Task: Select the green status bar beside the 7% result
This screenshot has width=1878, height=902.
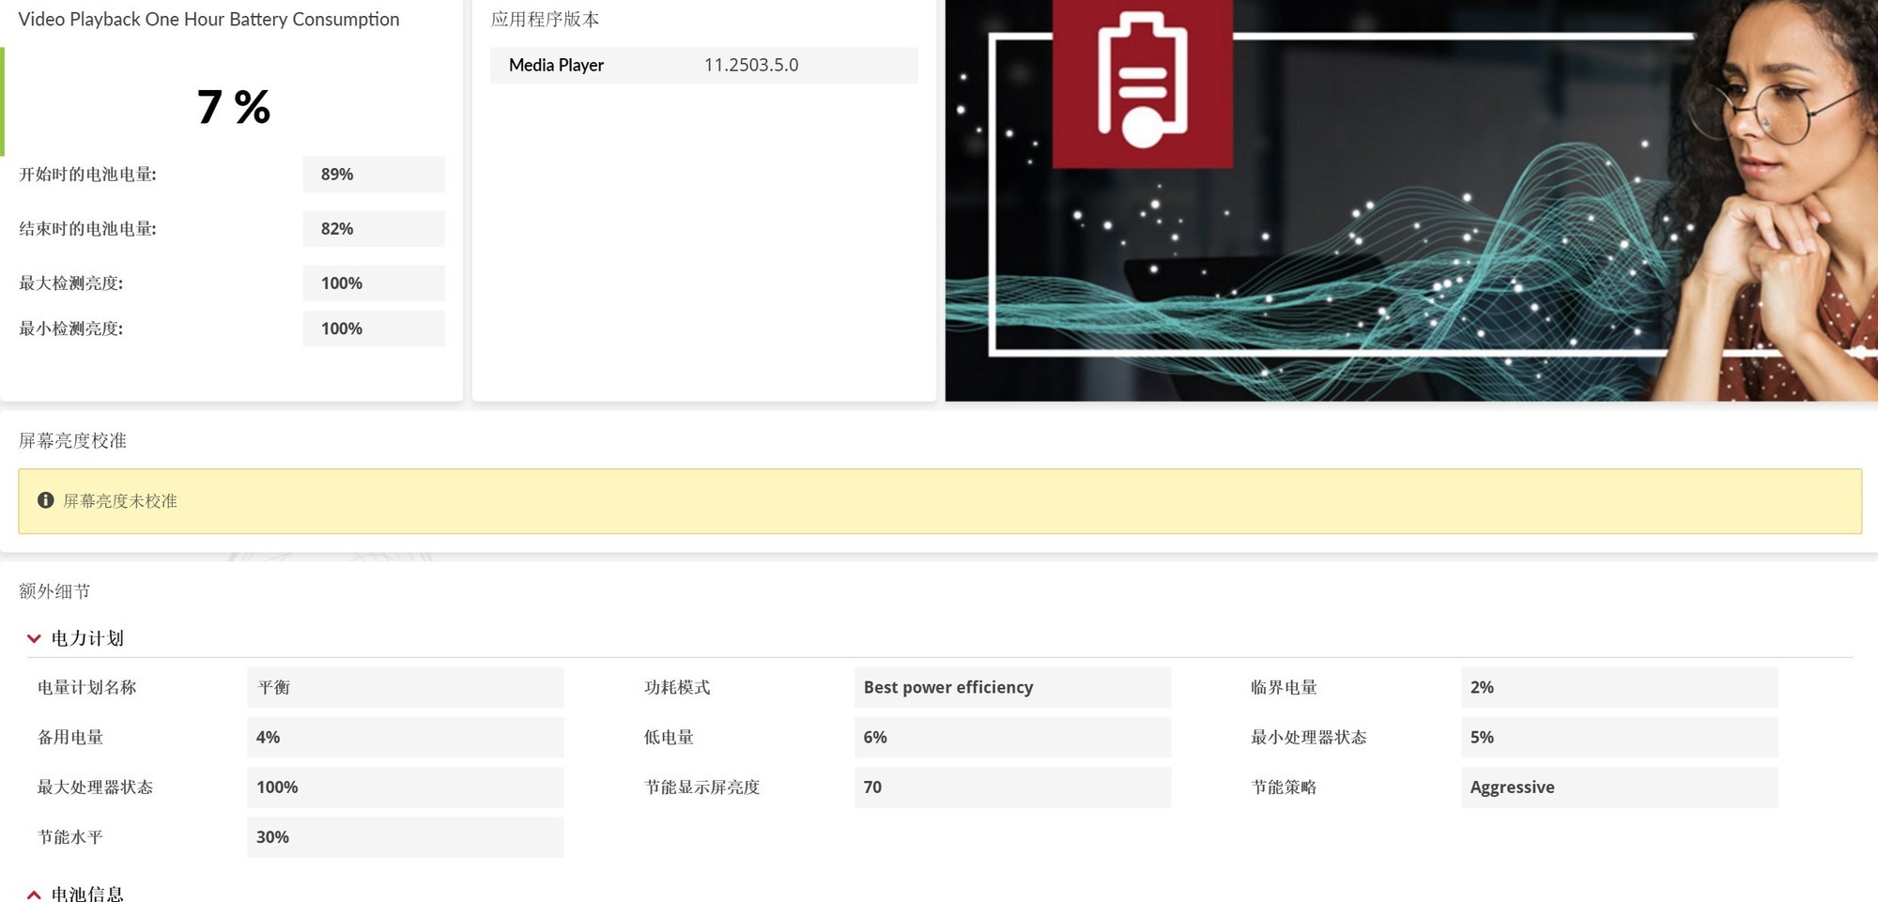Action: (3, 99)
